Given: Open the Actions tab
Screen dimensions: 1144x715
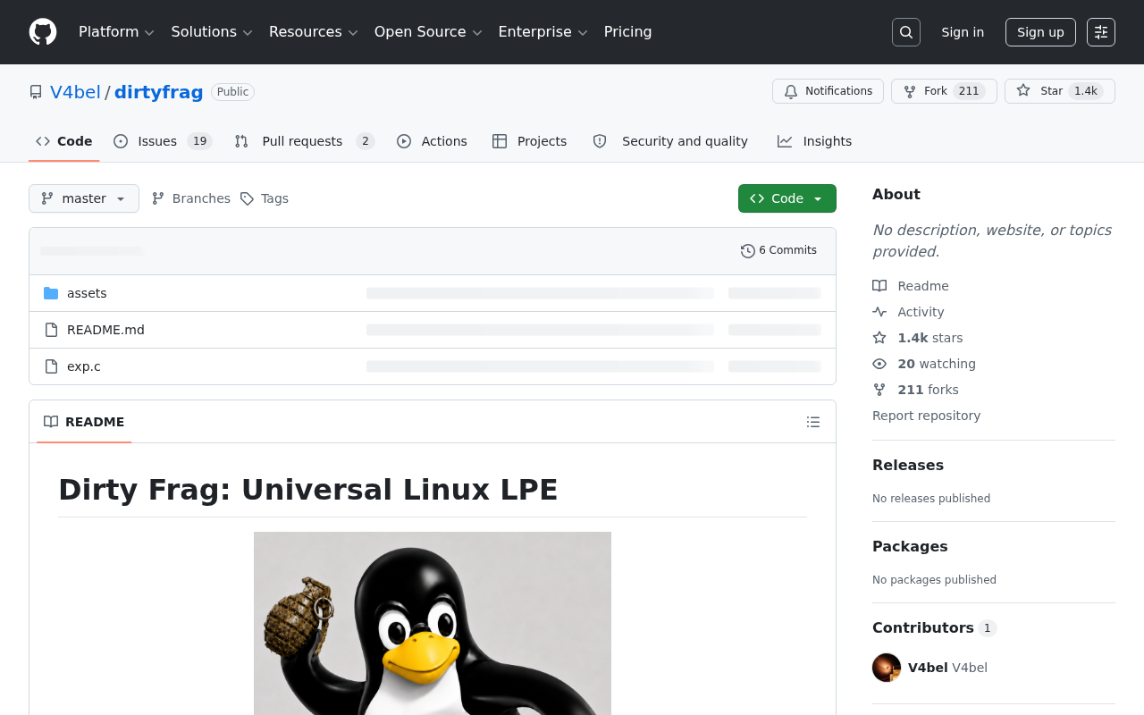Looking at the screenshot, I should 433,141.
